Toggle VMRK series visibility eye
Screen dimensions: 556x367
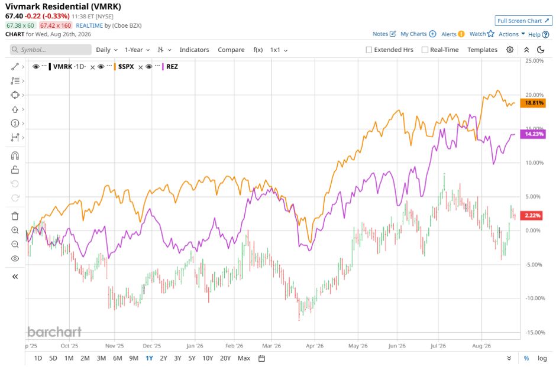[36, 67]
